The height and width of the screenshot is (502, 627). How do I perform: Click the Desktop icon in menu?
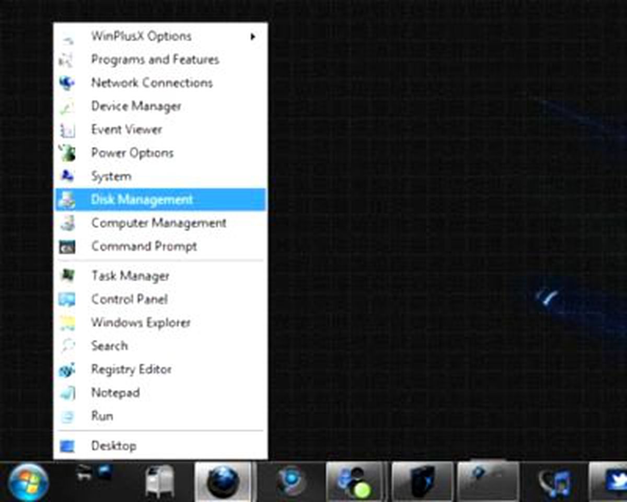coord(67,447)
